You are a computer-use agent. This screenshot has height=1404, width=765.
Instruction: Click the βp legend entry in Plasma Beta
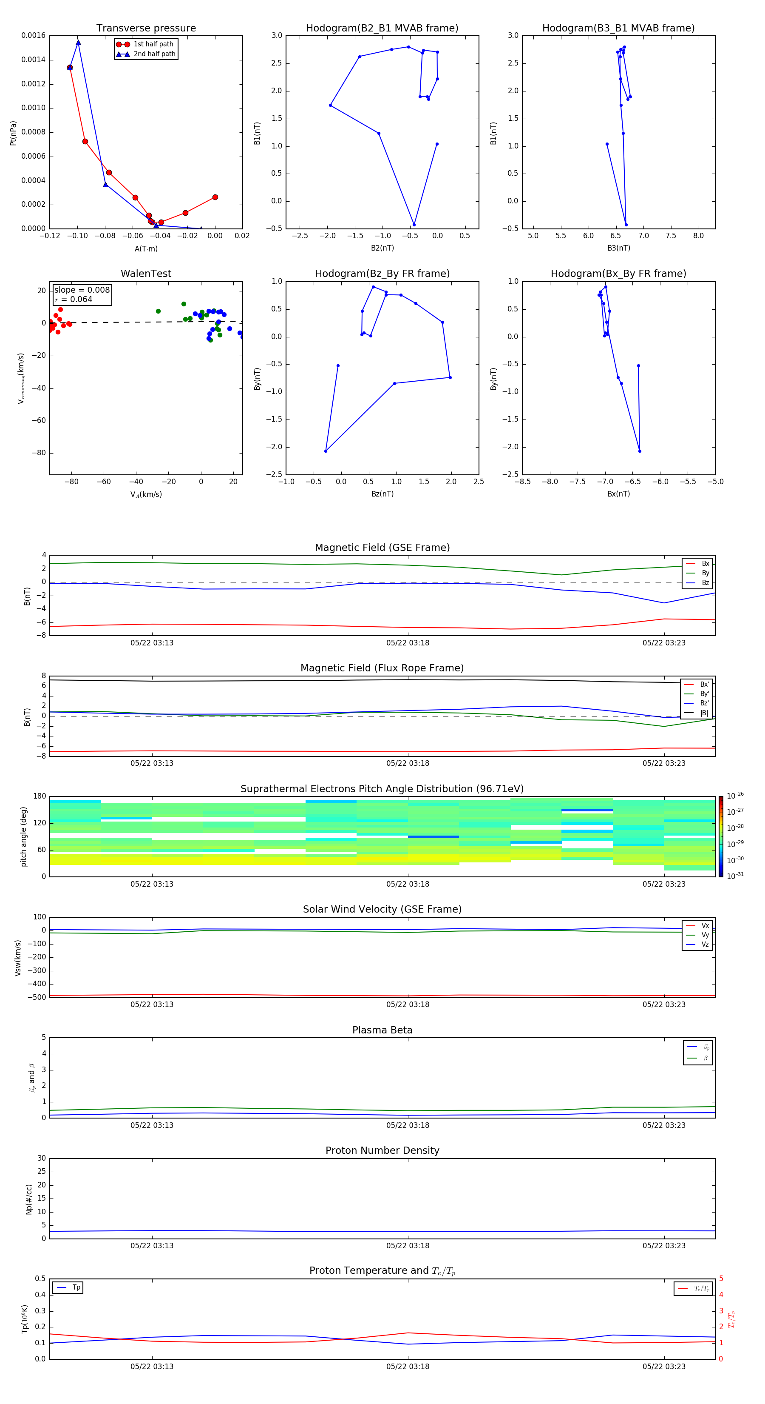(697, 1047)
